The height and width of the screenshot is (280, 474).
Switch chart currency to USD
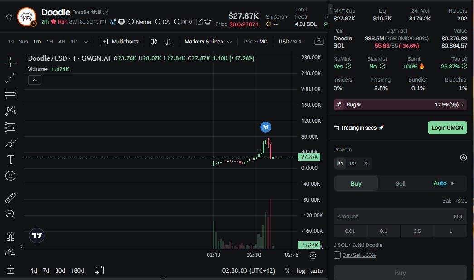[284, 42]
